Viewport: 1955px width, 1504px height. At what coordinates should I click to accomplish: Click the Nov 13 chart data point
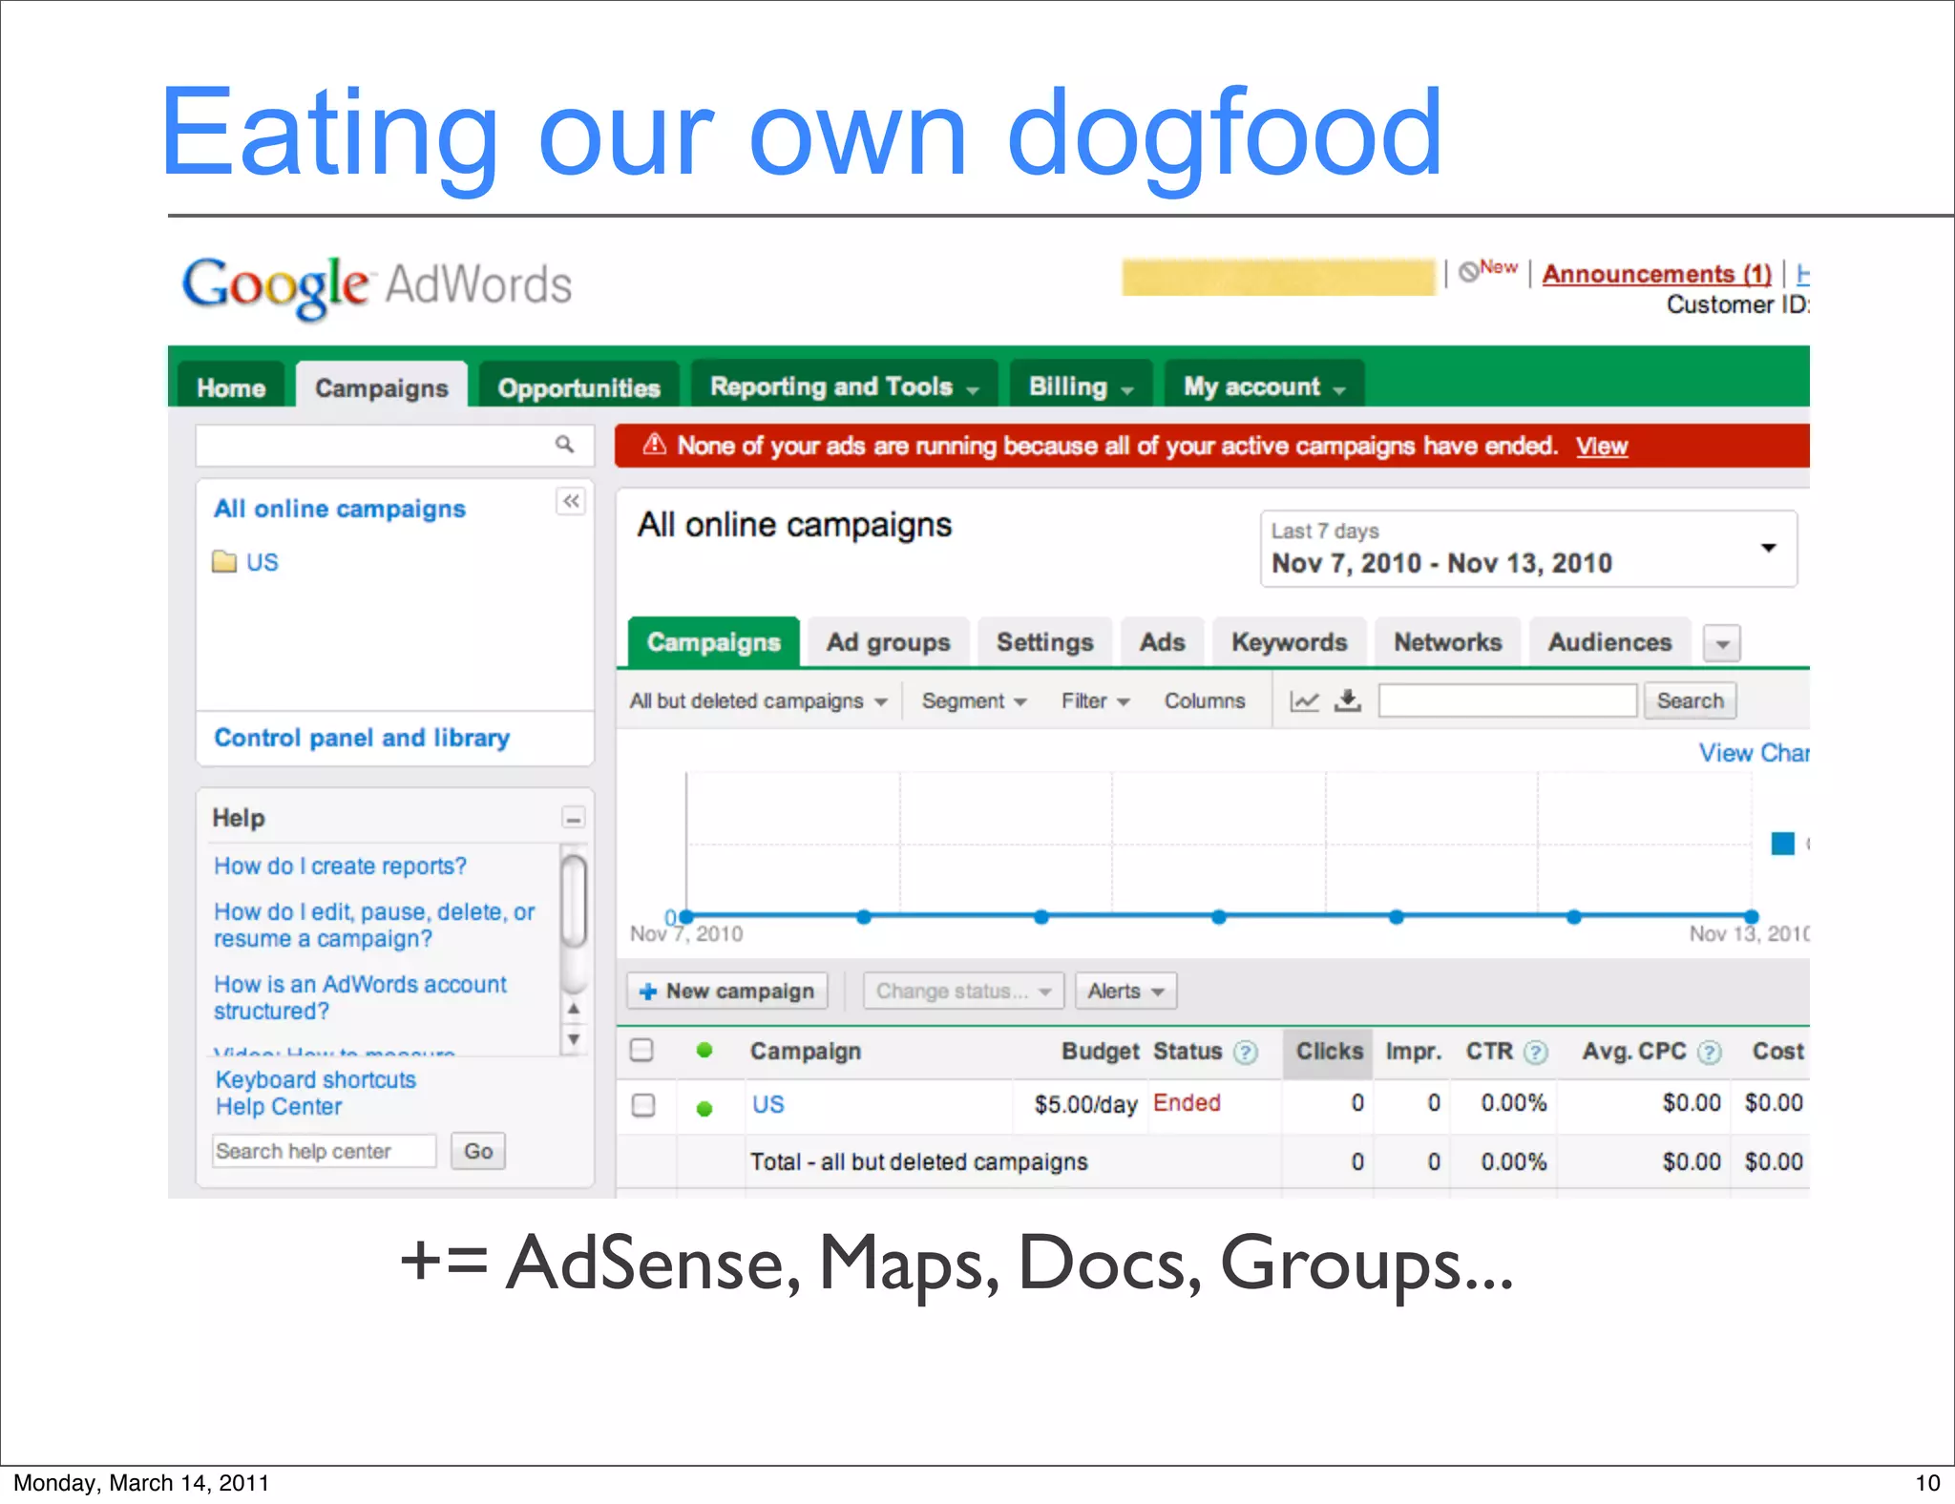coord(1752,916)
